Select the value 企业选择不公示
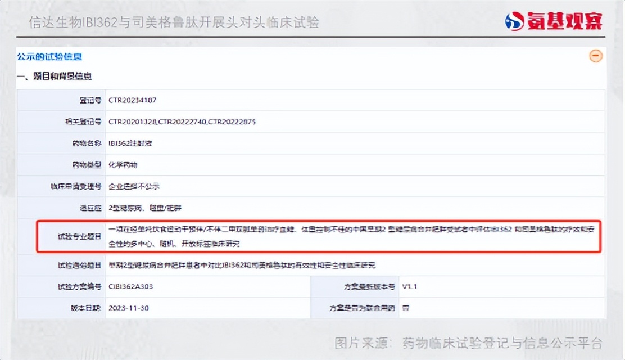625x360 pixels. (x=134, y=186)
